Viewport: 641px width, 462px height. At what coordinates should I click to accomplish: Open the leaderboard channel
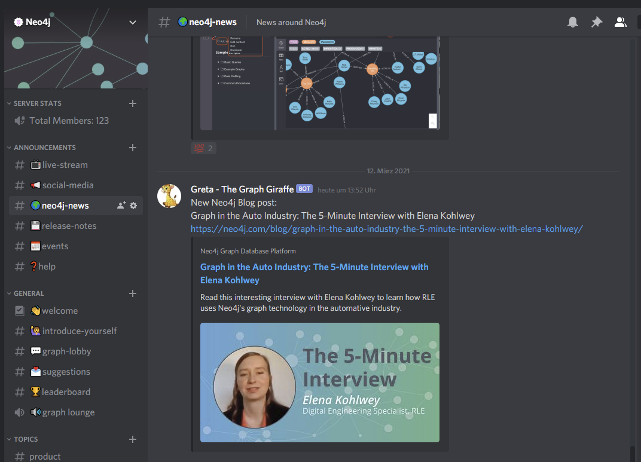coord(76,392)
